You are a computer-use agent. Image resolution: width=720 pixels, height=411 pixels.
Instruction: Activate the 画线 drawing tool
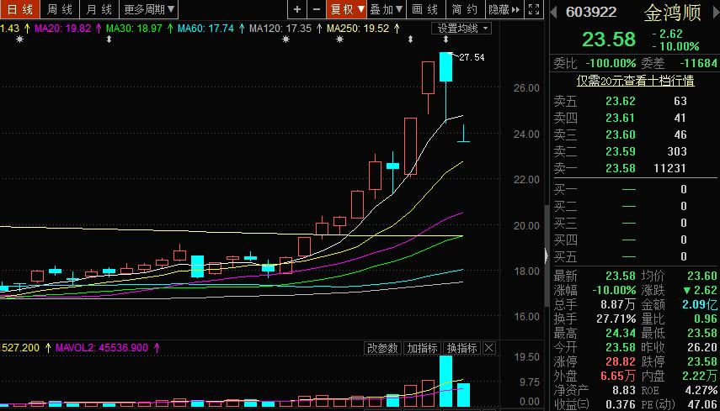pyautogui.click(x=425, y=9)
